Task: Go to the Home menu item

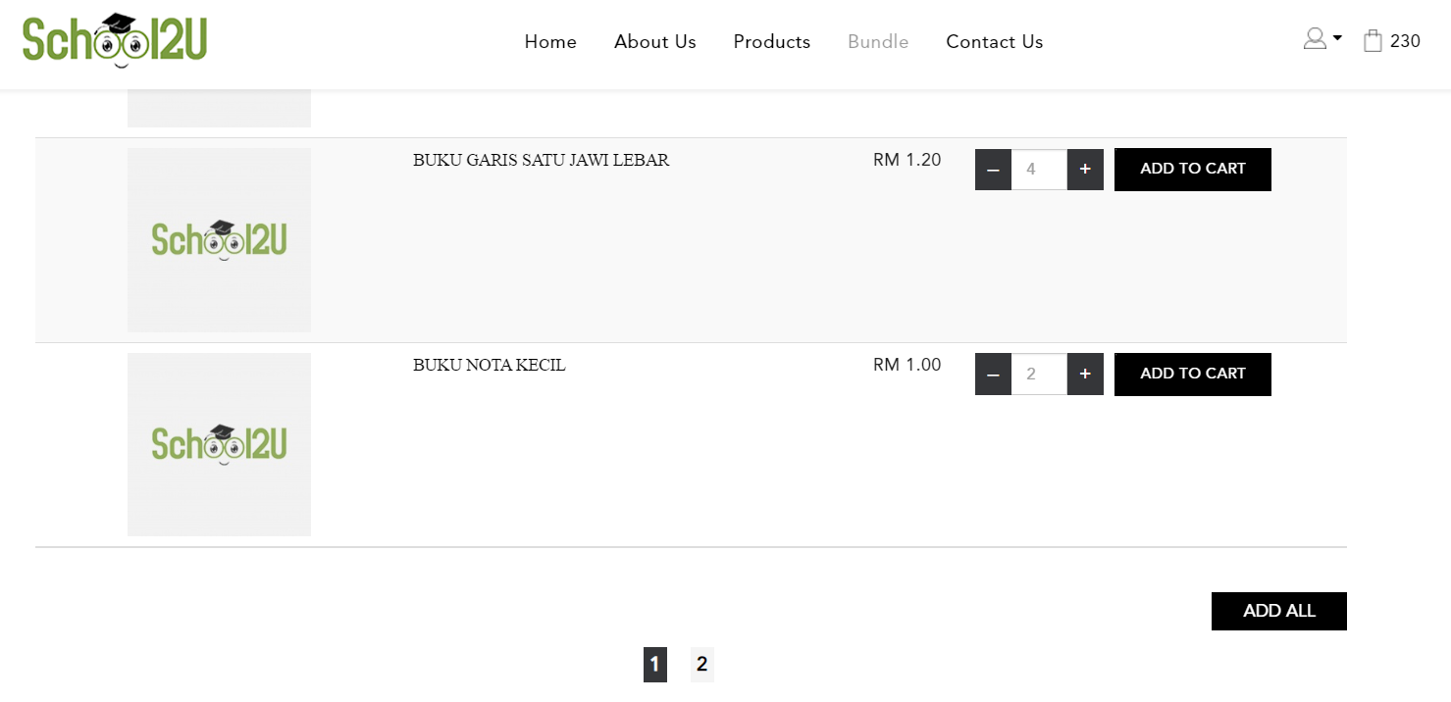Action: [x=550, y=42]
